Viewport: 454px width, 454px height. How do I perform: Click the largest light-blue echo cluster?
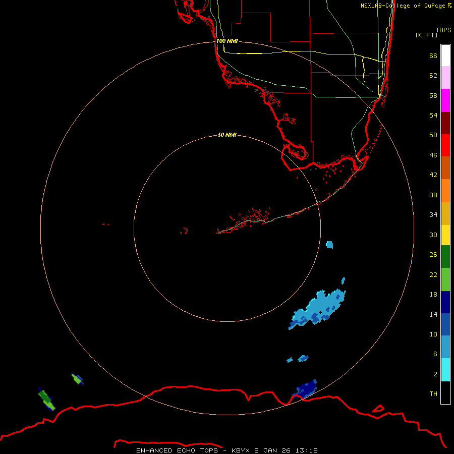pos(317,310)
